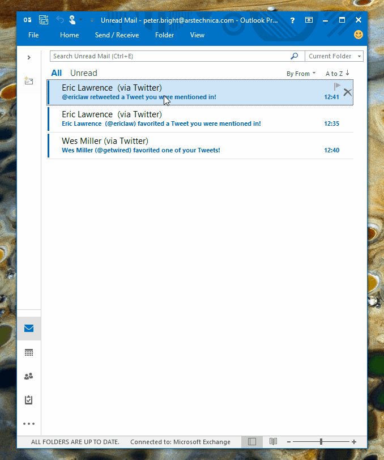Open the People navigation icon

(x=29, y=376)
